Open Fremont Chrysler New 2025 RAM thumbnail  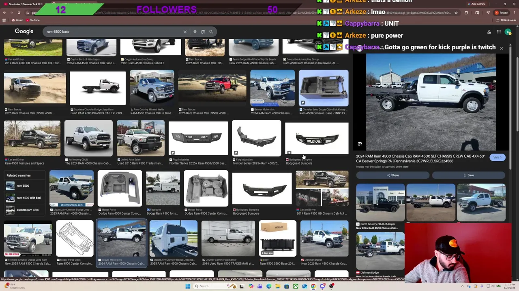28,238
